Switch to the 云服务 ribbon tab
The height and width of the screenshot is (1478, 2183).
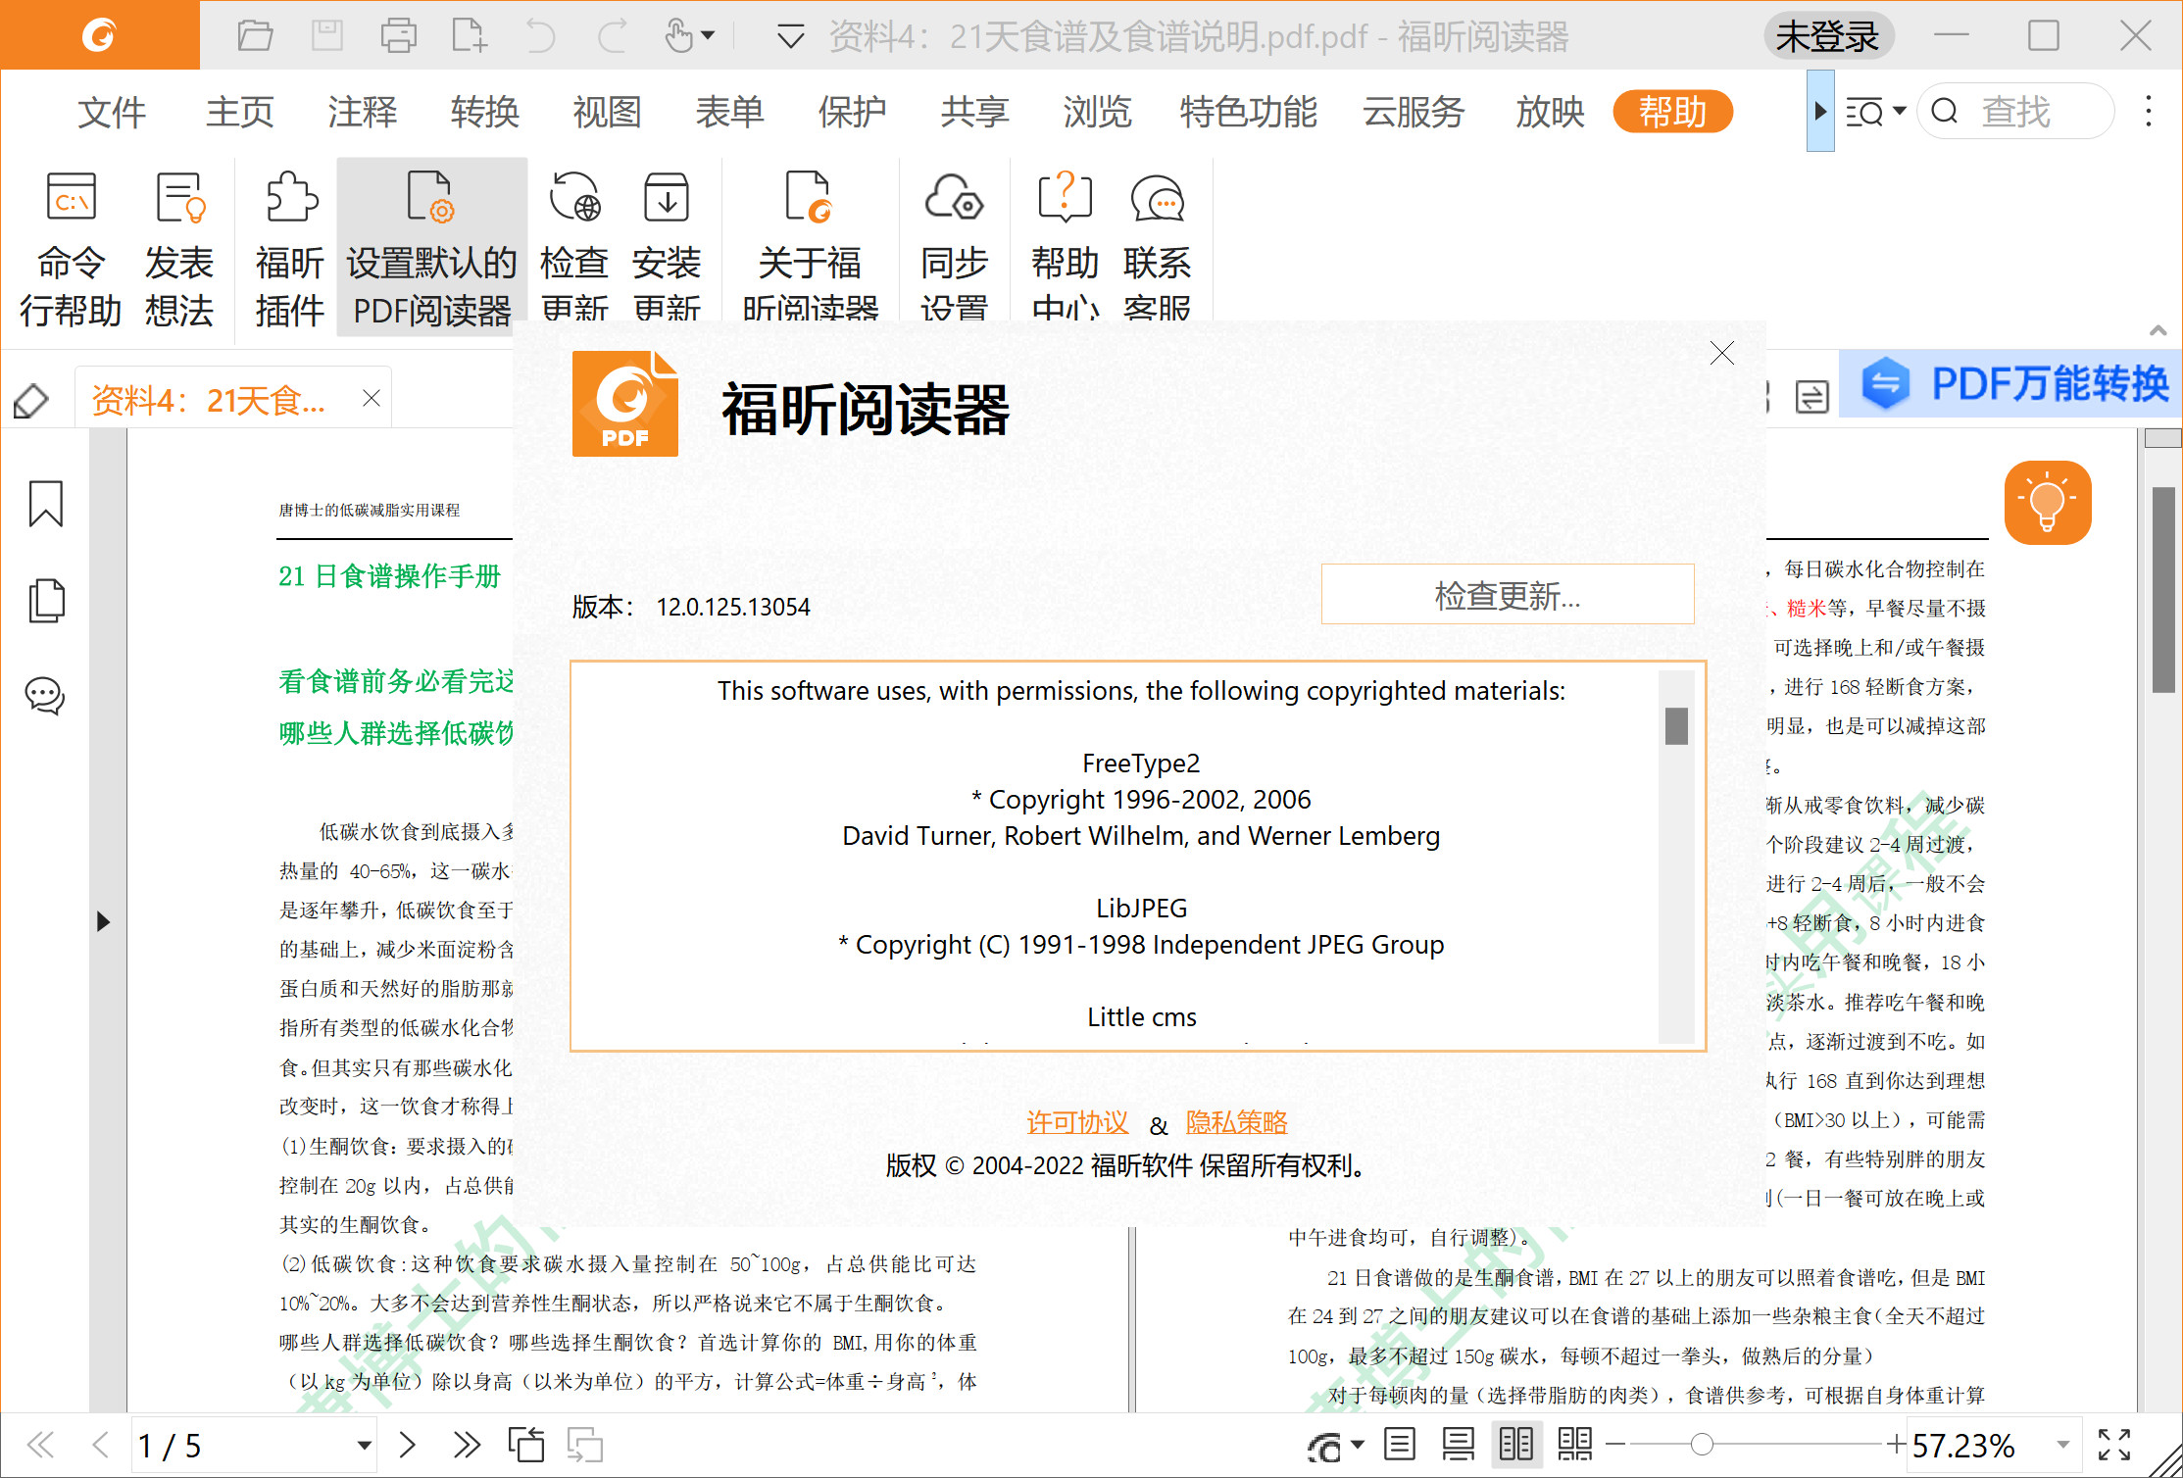coord(1414,112)
